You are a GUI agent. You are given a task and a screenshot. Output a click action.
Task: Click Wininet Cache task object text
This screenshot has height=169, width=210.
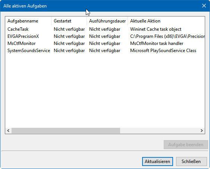tap(156, 29)
